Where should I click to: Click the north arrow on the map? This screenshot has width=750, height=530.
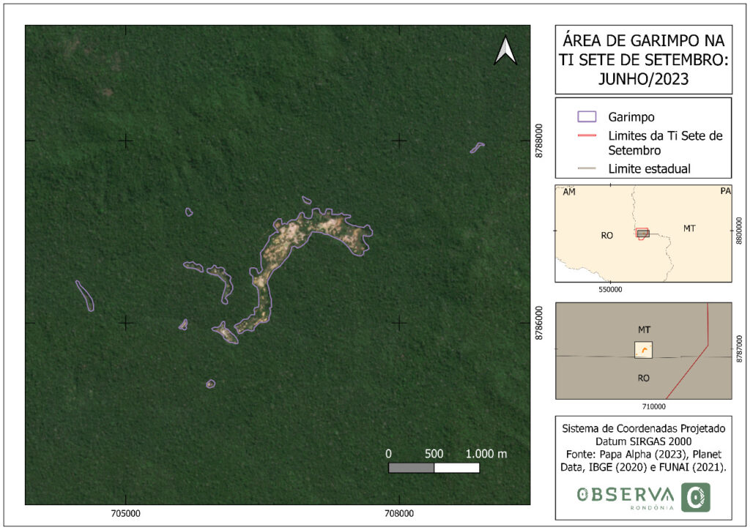point(505,51)
